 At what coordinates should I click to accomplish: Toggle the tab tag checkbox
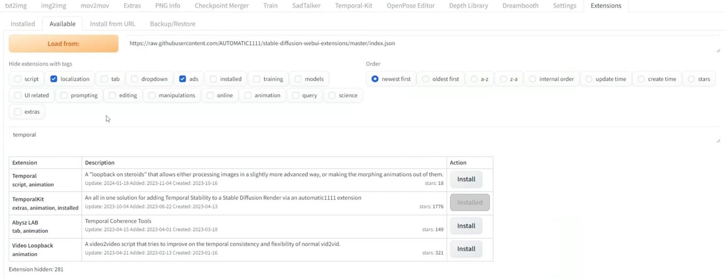(x=104, y=79)
